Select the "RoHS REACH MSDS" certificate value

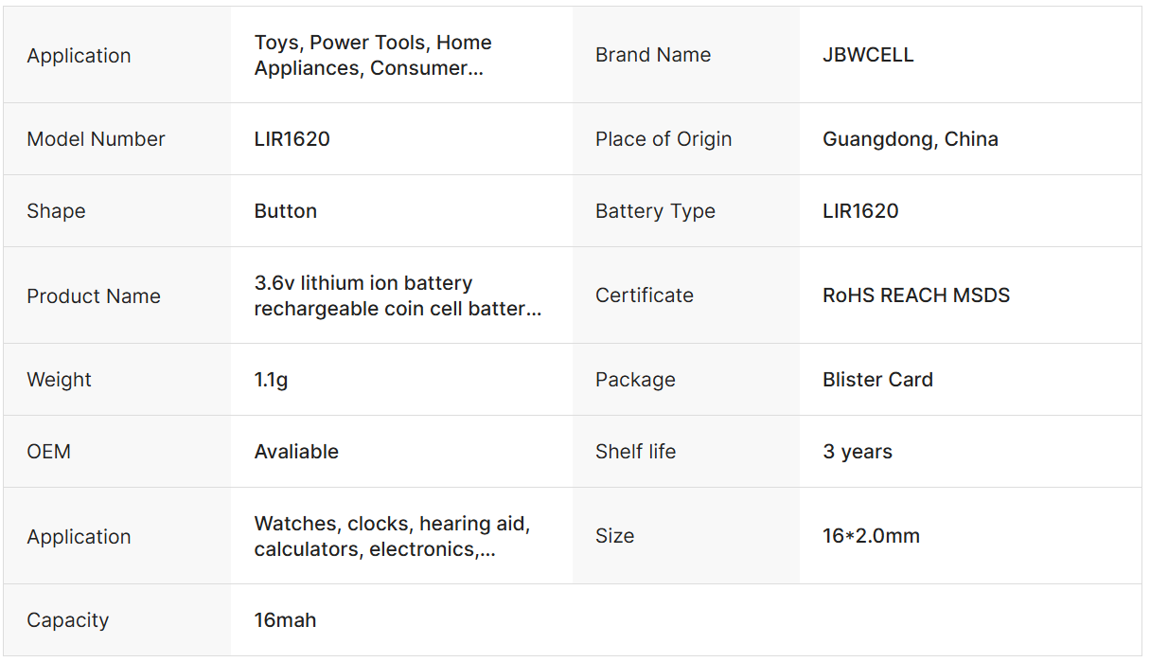click(915, 295)
